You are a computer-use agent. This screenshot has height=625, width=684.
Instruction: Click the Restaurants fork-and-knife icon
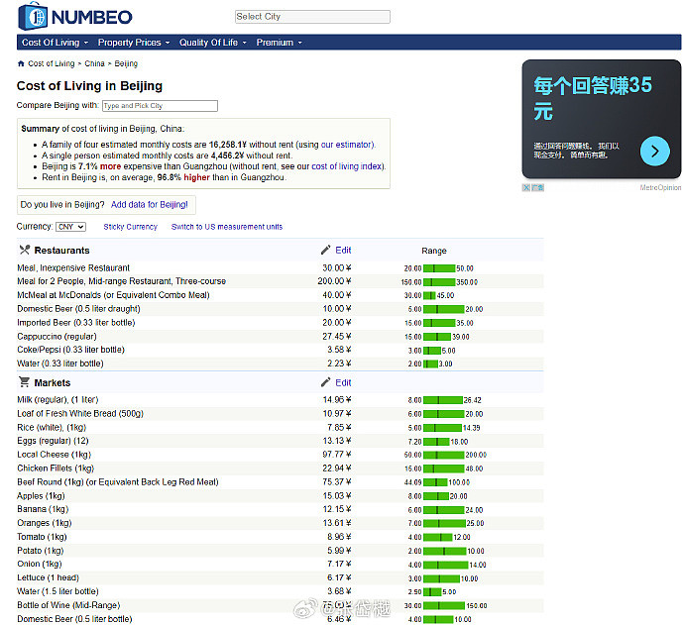tap(24, 251)
